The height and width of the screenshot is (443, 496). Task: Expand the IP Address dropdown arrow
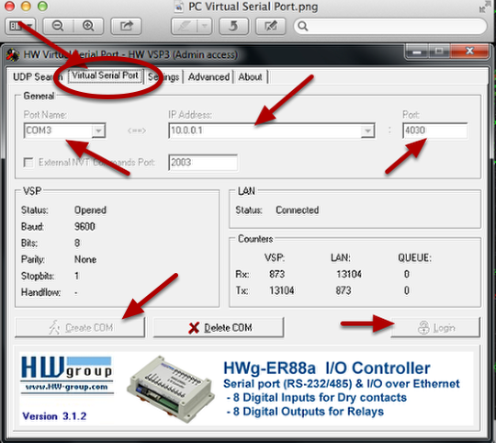click(367, 131)
